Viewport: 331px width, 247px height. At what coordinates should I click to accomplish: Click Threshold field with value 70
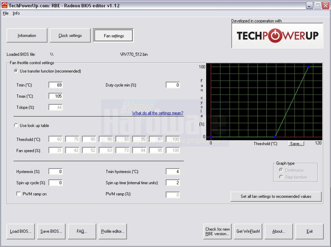pos(72,139)
